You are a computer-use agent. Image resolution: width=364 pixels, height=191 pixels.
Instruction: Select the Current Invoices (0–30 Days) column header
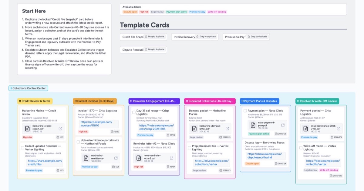point(95,101)
